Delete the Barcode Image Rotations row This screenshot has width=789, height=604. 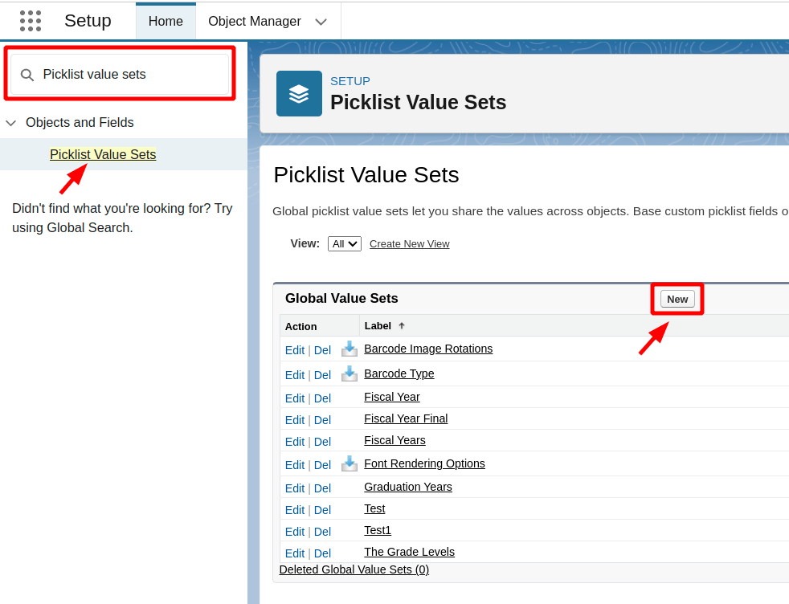pos(322,350)
